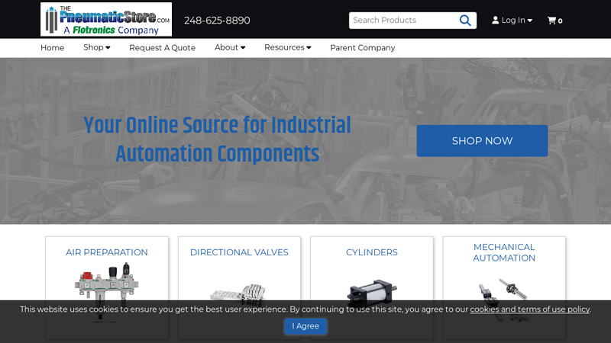611x343 pixels.
Task: Click the air preparation unit image
Action: (107, 292)
